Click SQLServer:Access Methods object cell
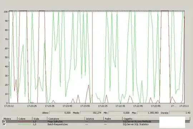 [137, 121]
